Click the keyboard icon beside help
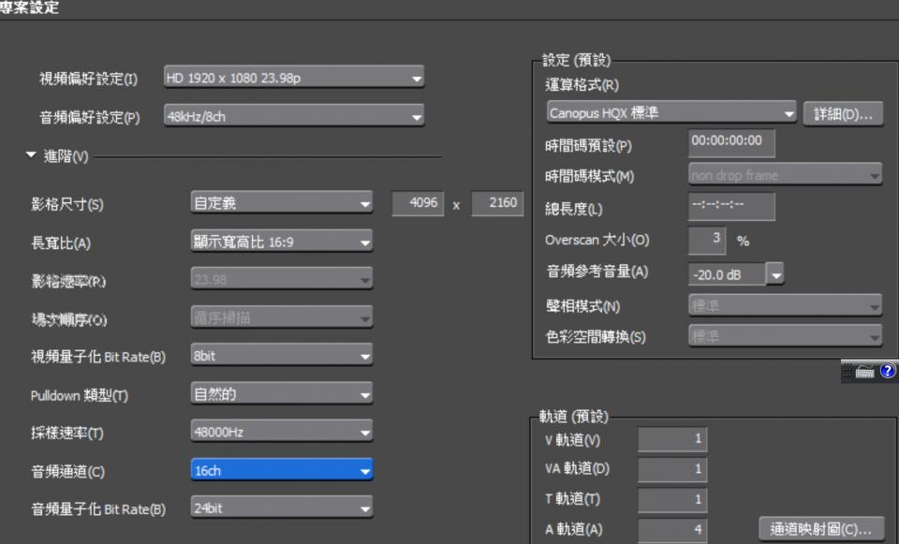Image resolution: width=899 pixels, height=544 pixels. click(x=865, y=372)
